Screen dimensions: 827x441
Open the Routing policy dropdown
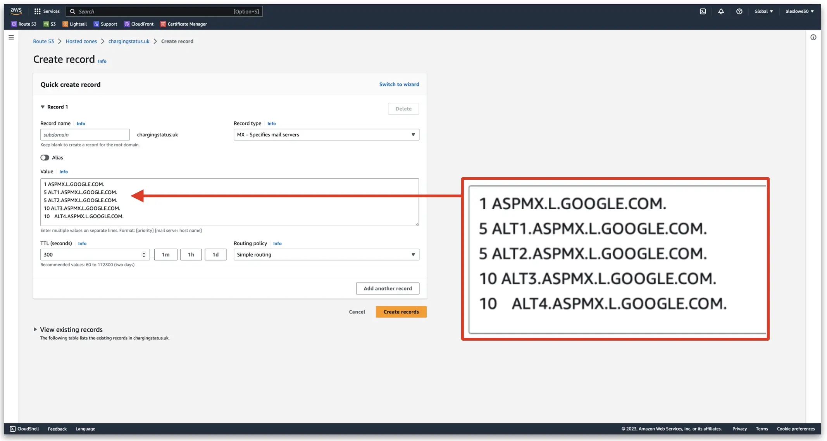326,255
